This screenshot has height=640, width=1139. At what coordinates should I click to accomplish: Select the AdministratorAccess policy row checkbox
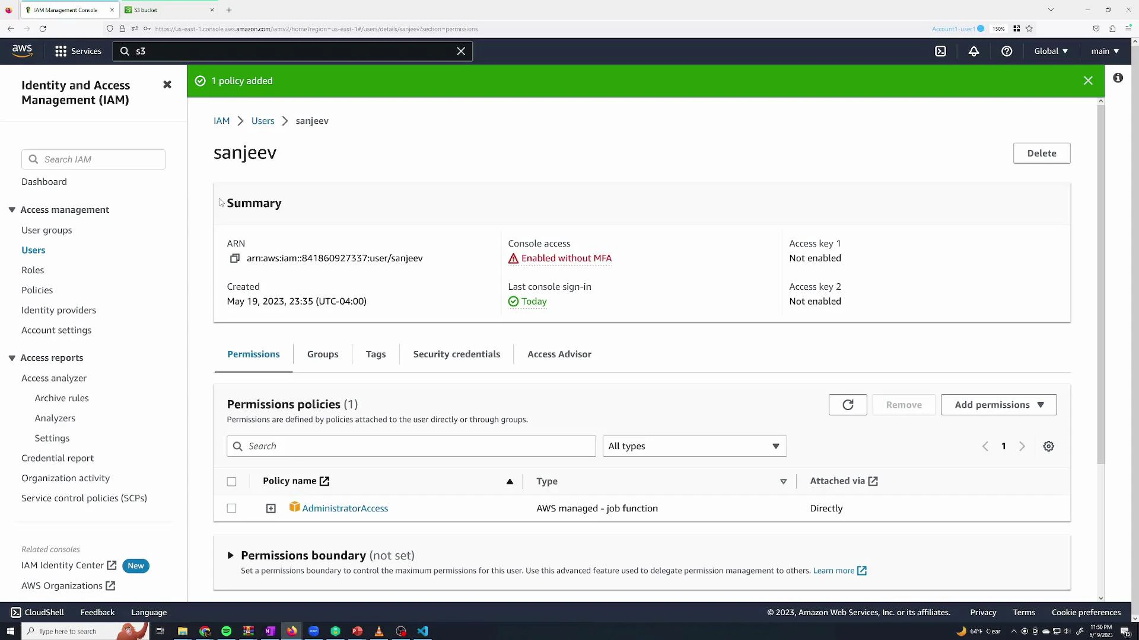click(231, 508)
